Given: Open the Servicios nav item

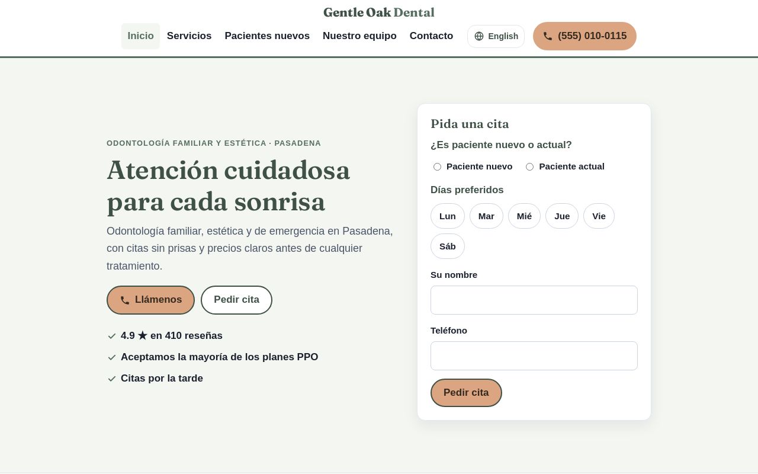Looking at the screenshot, I should (x=189, y=36).
